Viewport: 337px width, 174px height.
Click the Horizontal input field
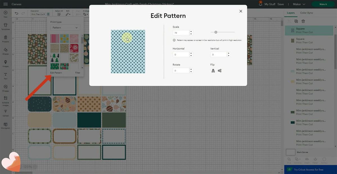[x=181, y=55]
